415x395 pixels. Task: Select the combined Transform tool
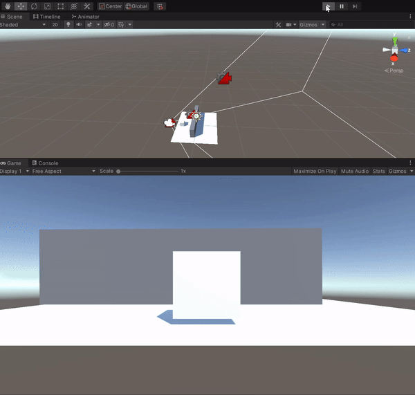pos(73,6)
